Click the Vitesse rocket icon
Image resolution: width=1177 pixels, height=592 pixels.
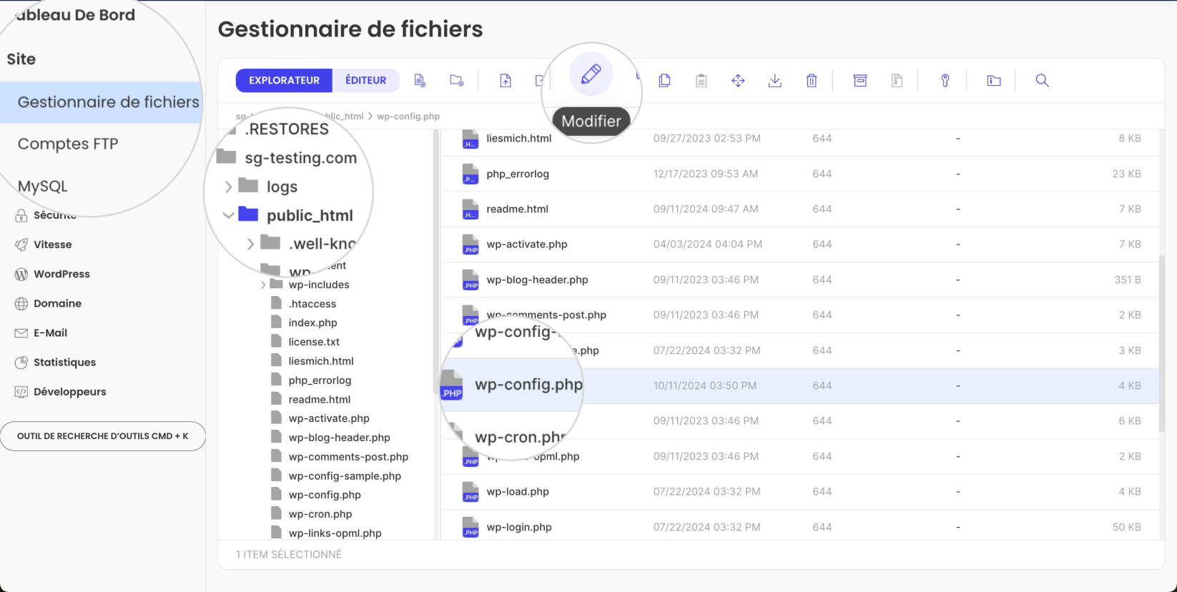point(21,245)
